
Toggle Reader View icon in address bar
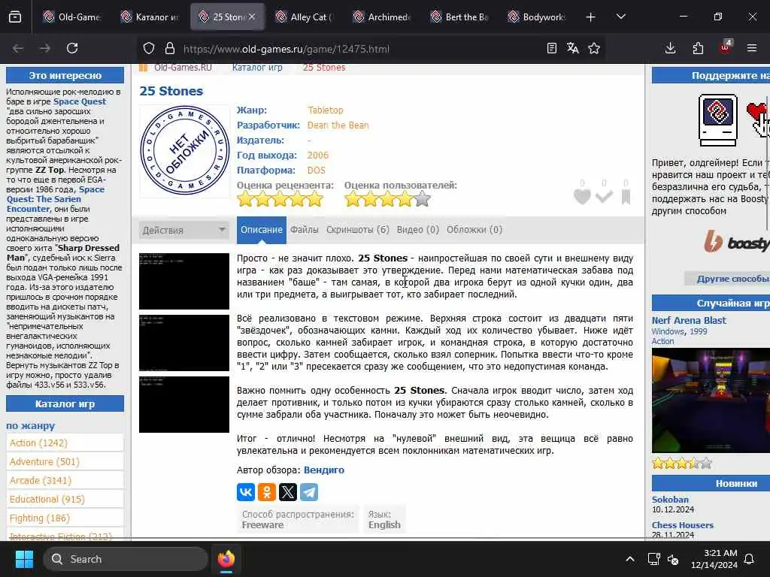(x=551, y=48)
